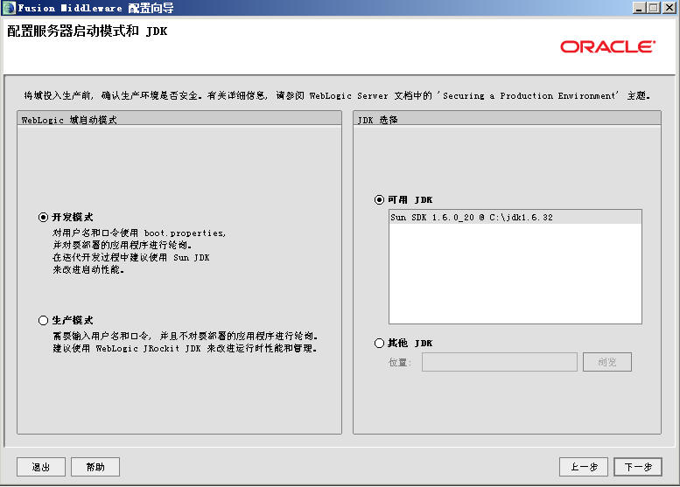Select the 开发模式 radio button
This screenshot has width=680, height=487.
click(x=43, y=217)
